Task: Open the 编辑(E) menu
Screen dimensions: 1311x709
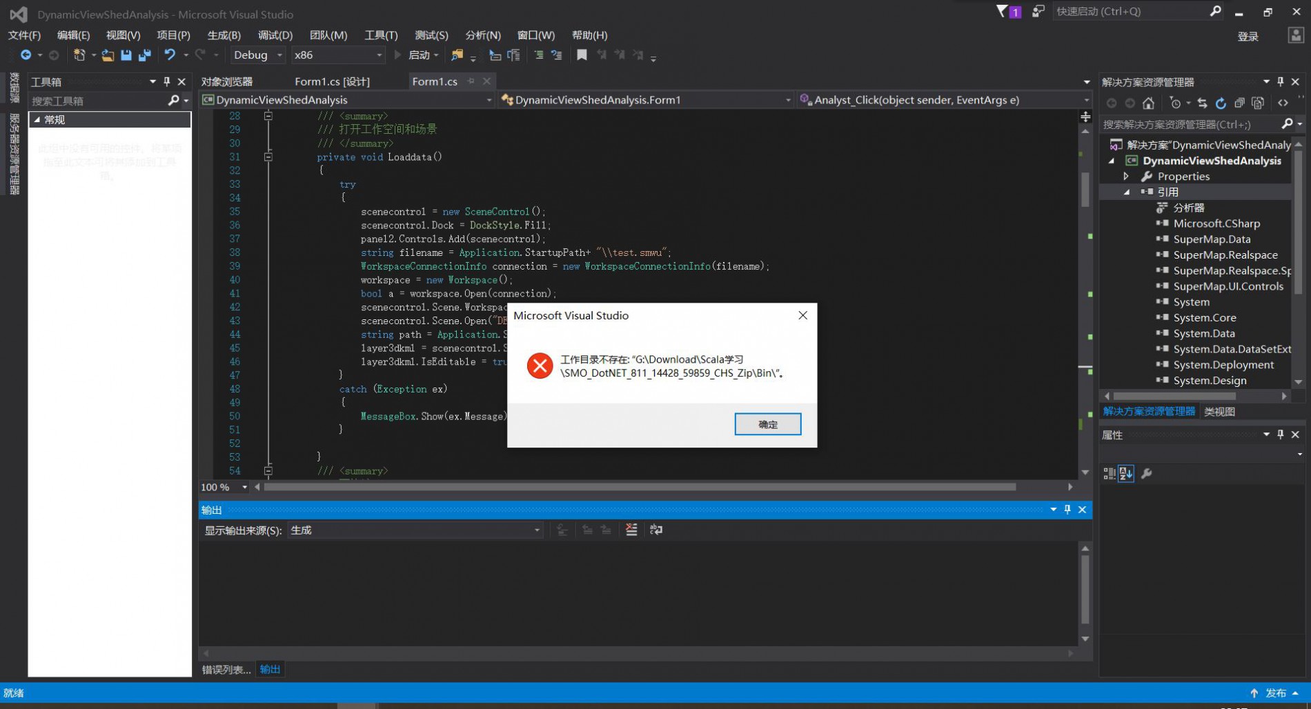Action: (73, 35)
